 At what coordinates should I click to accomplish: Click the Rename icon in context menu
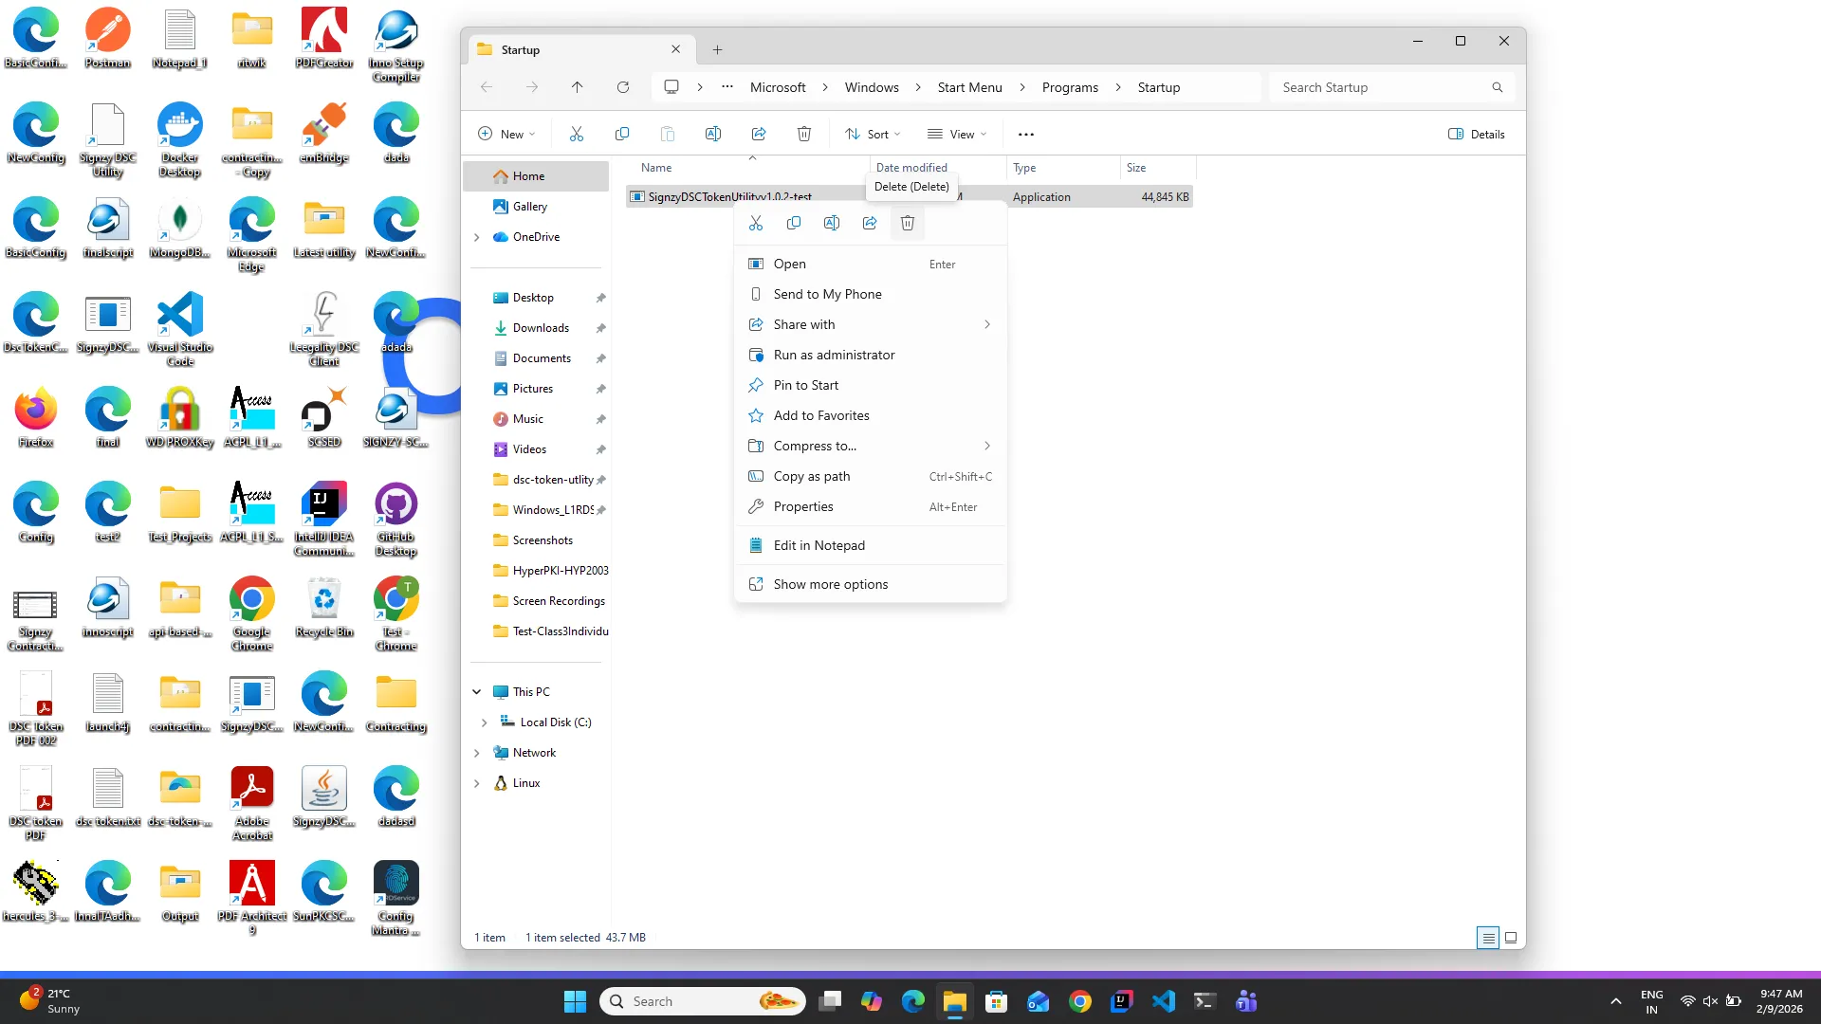(x=832, y=223)
